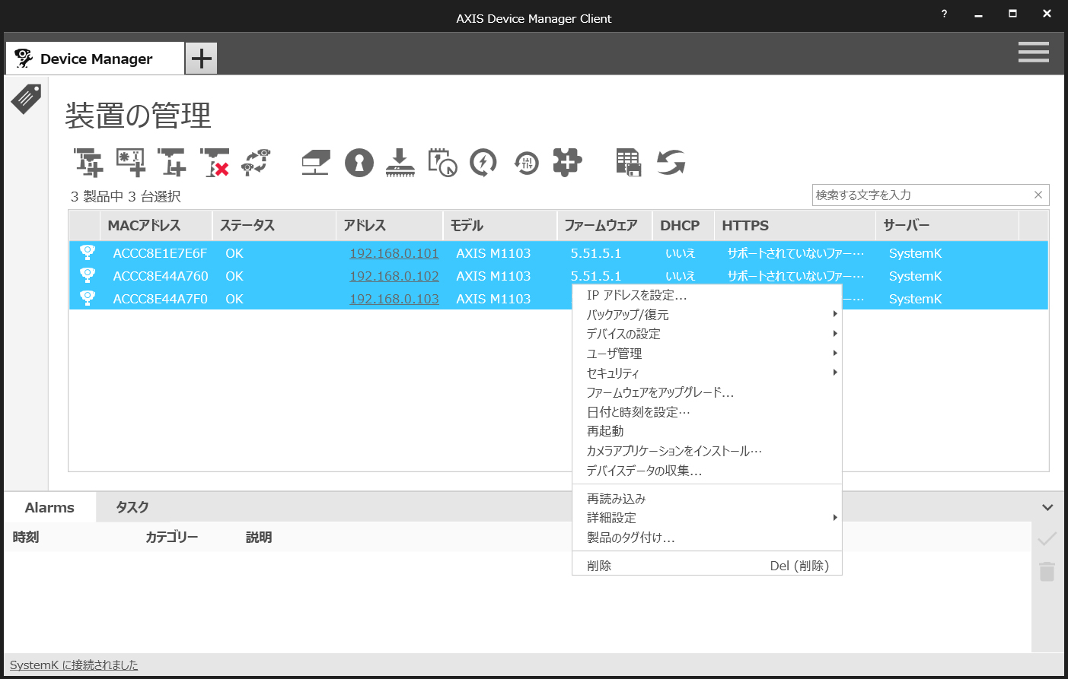Screen dimensions: 1068x679
Task: Select 再起動 from the context menu
Action: (x=707, y=431)
